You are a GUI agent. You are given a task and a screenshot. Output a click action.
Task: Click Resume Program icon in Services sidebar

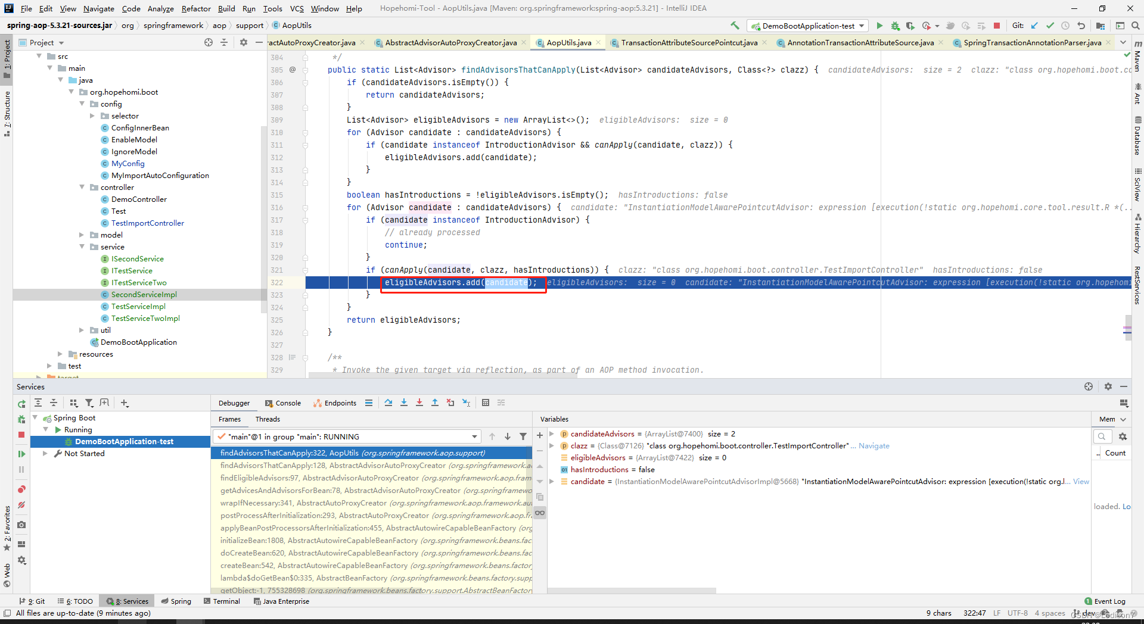coord(21,454)
